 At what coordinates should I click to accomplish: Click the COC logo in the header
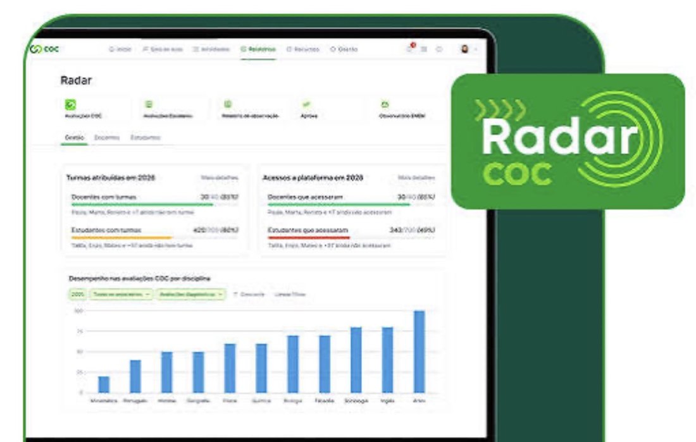(x=44, y=49)
